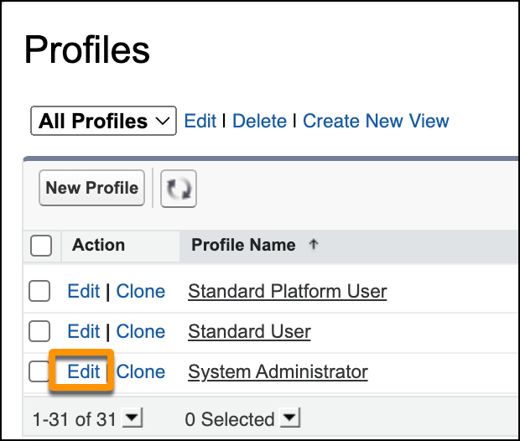520x441 pixels.
Task: Check the Standard Platform User row checkbox
Action: (39, 291)
